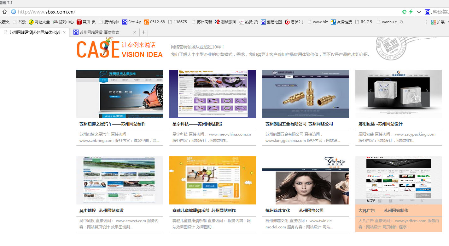Switch to the 苏州网站建设_百度搜索 tab
This screenshot has height=246, width=449.
pyautogui.click(x=99, y=32)
